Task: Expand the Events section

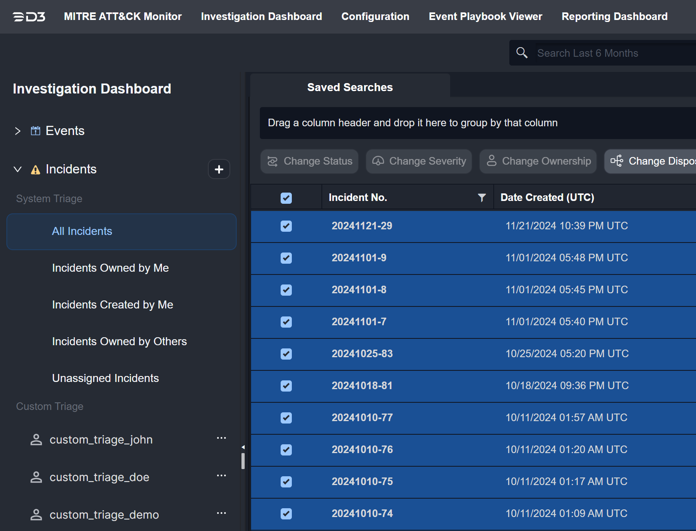Action: point(18,131)
